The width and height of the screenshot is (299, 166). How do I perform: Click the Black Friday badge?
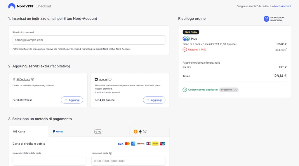191,32
